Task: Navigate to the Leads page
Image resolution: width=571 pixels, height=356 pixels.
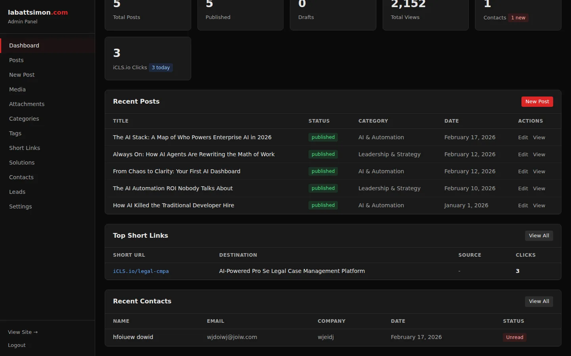Action: 17,192
